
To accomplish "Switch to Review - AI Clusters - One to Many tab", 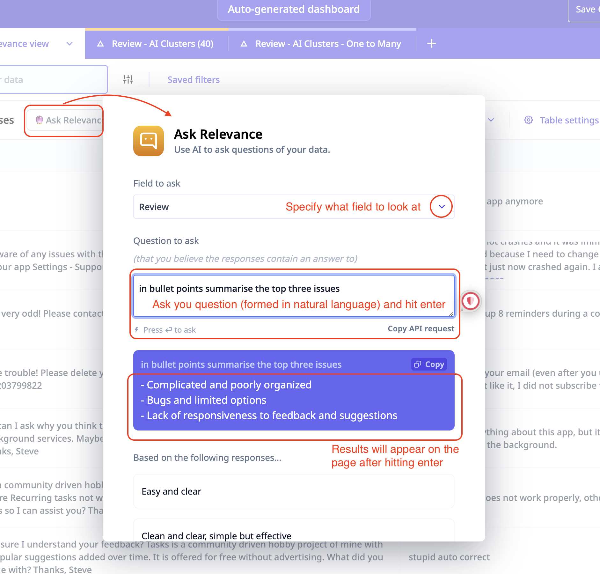I will click(x=322, y=43).
